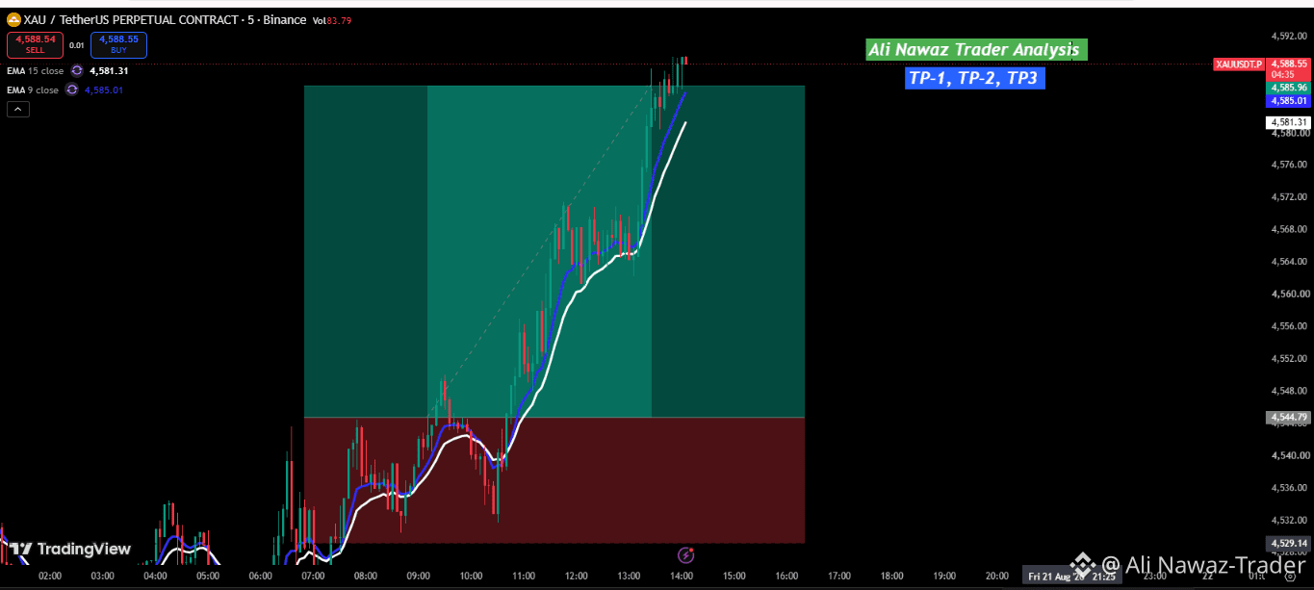This screenshot has height=590, width=1314.
Task: Select the EMA 9 close indicator label
Action: click(33, 90)
